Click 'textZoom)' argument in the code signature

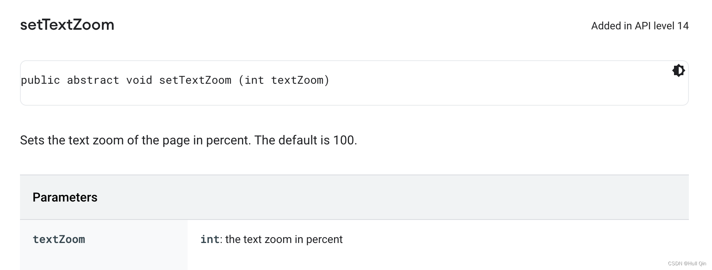pos(300,80)
